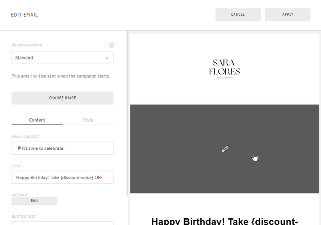321x225 pixels.
Task: Click the Change Image button
Action: coord(62,98)
